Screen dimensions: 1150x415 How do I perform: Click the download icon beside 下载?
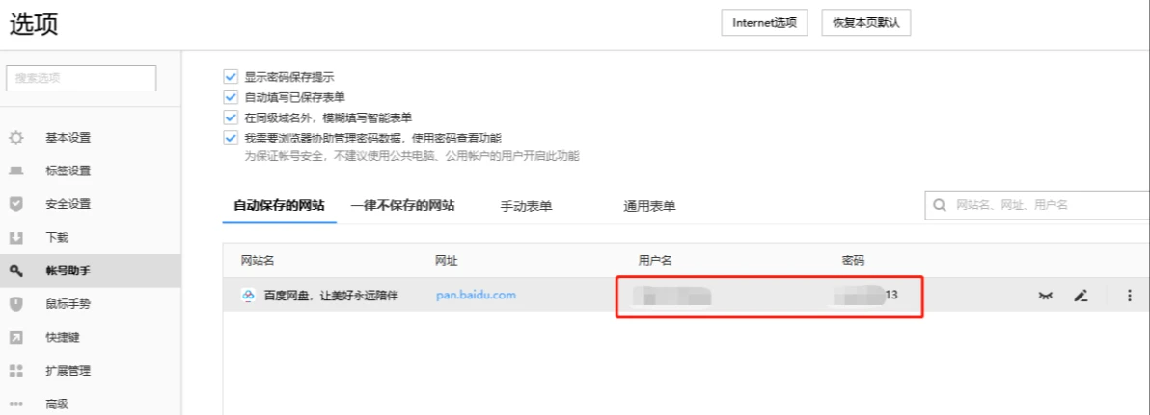(x=16, y=238)
